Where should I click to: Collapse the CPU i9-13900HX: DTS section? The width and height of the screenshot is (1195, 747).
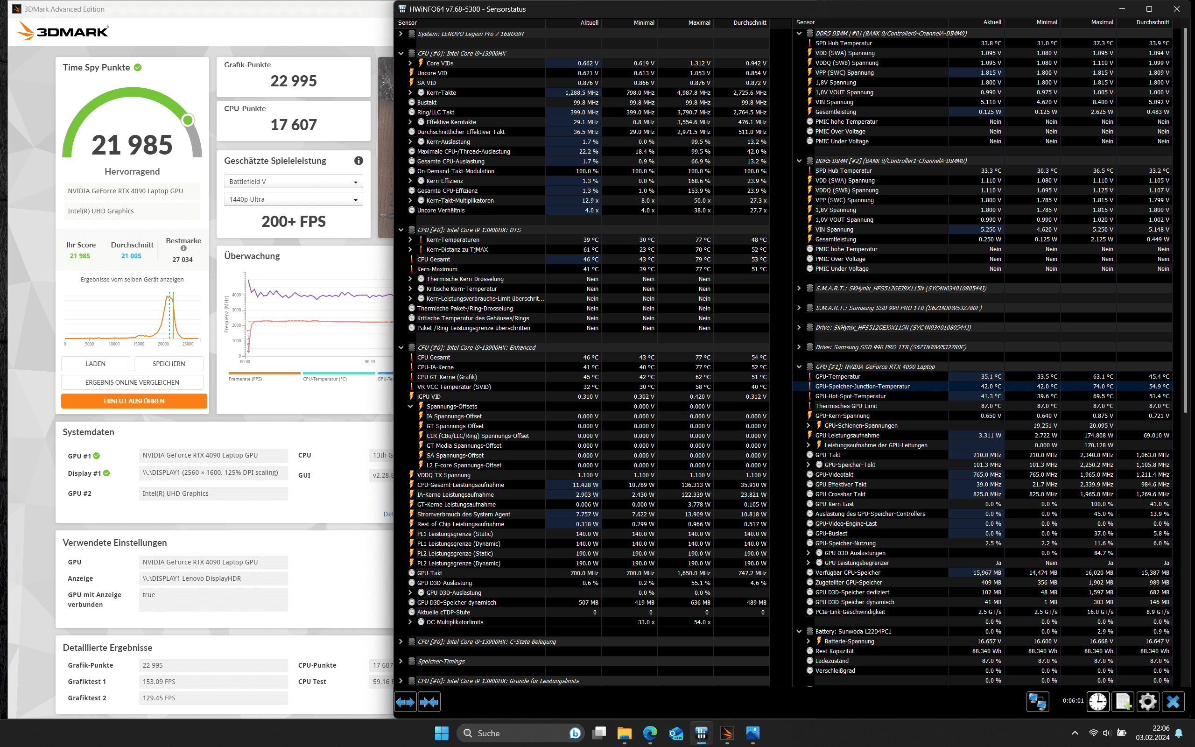(x=401, y=230)
